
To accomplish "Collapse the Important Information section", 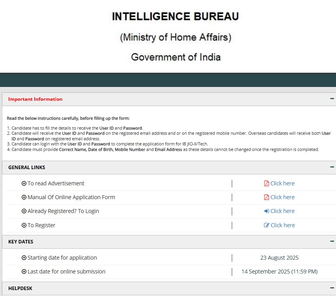I will (x=332, y=99).
